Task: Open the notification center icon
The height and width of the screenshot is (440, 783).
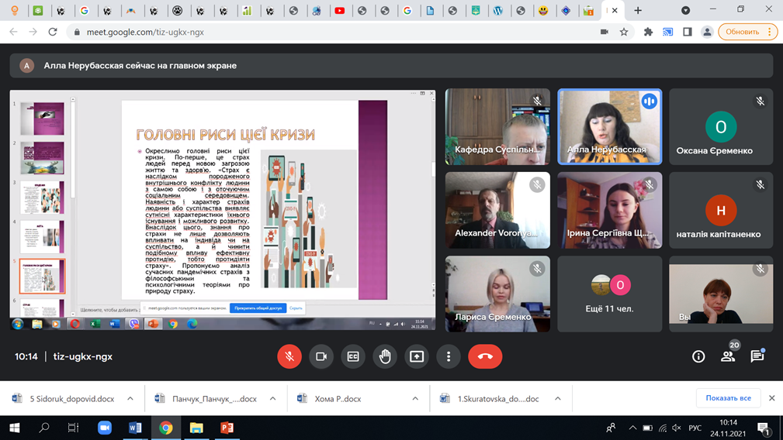Action: 763,428
